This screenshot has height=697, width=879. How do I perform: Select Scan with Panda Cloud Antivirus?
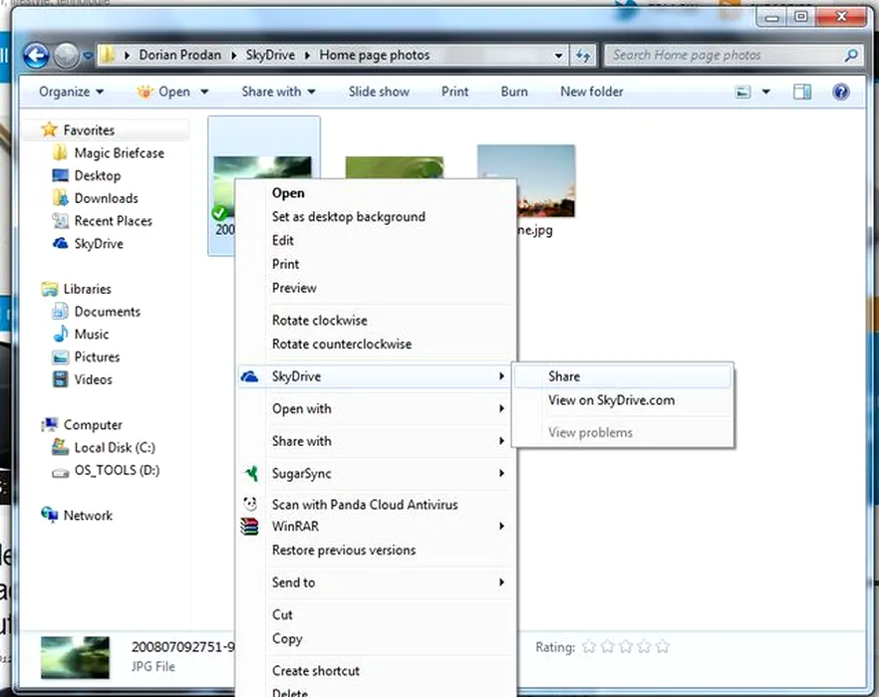364,505
